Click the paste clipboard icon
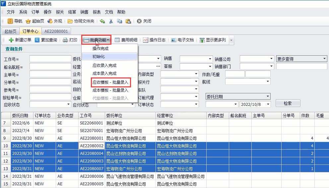 pos(128,21)
